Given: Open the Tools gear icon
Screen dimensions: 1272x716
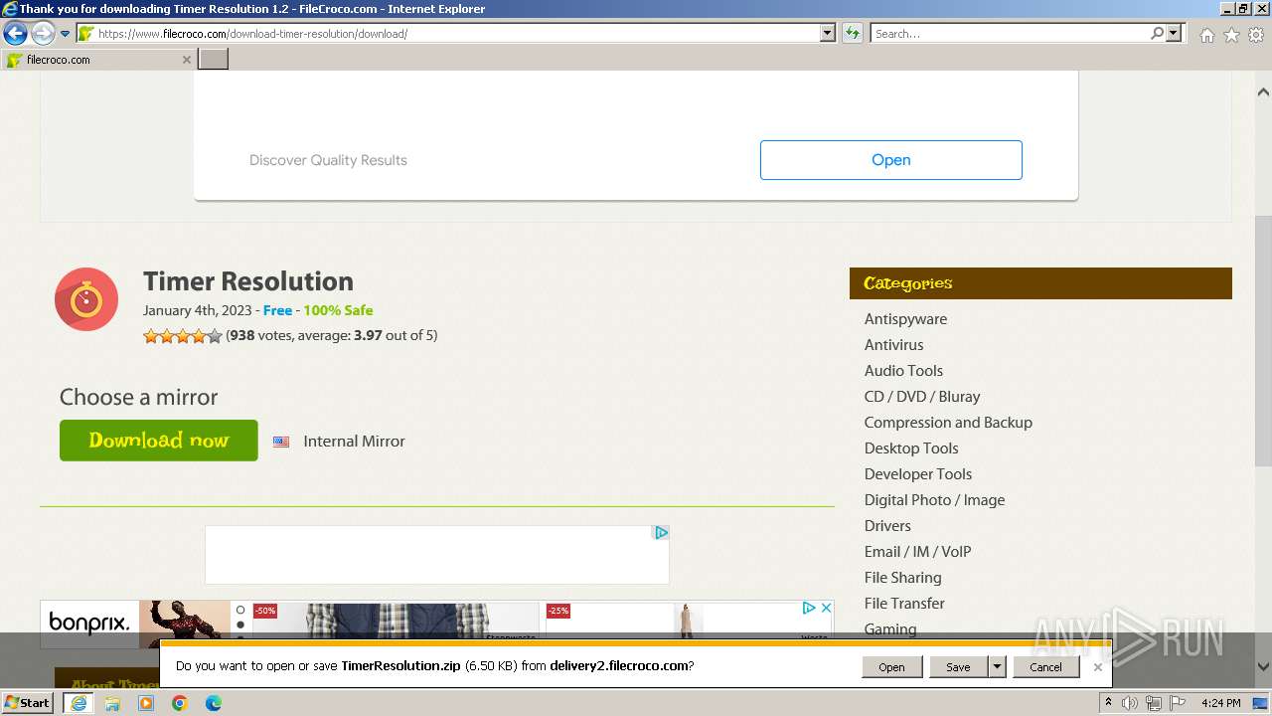Looking at the screenshot, I should point(1256,35).
